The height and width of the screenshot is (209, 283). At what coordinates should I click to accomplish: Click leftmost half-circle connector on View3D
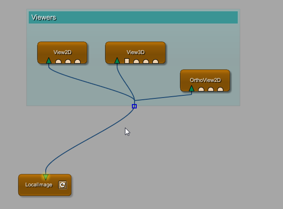click(x=136, y=61)
